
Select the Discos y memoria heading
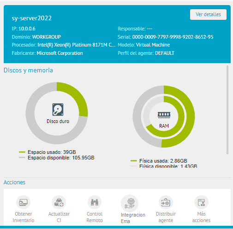point(28,70)
